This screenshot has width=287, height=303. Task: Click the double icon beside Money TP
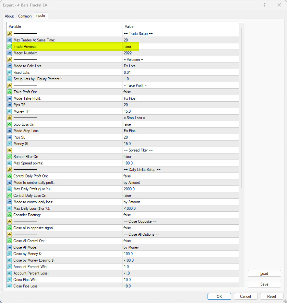[x=10, y=111]
